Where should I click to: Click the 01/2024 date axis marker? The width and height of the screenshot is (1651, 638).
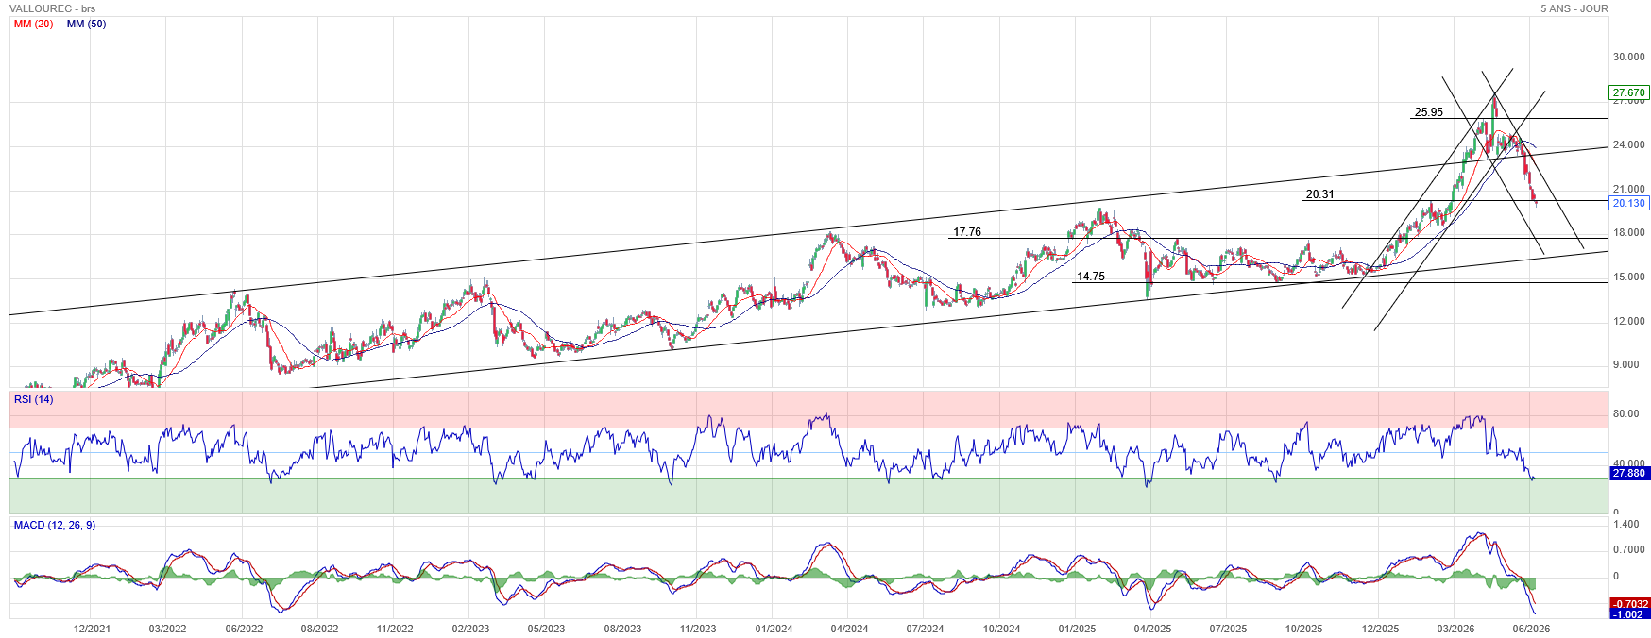coord(774,629)
